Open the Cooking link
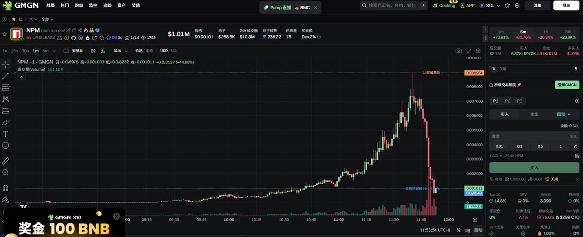Image resolution: width=583 pixels, height=237 pixels. (444, 5)
